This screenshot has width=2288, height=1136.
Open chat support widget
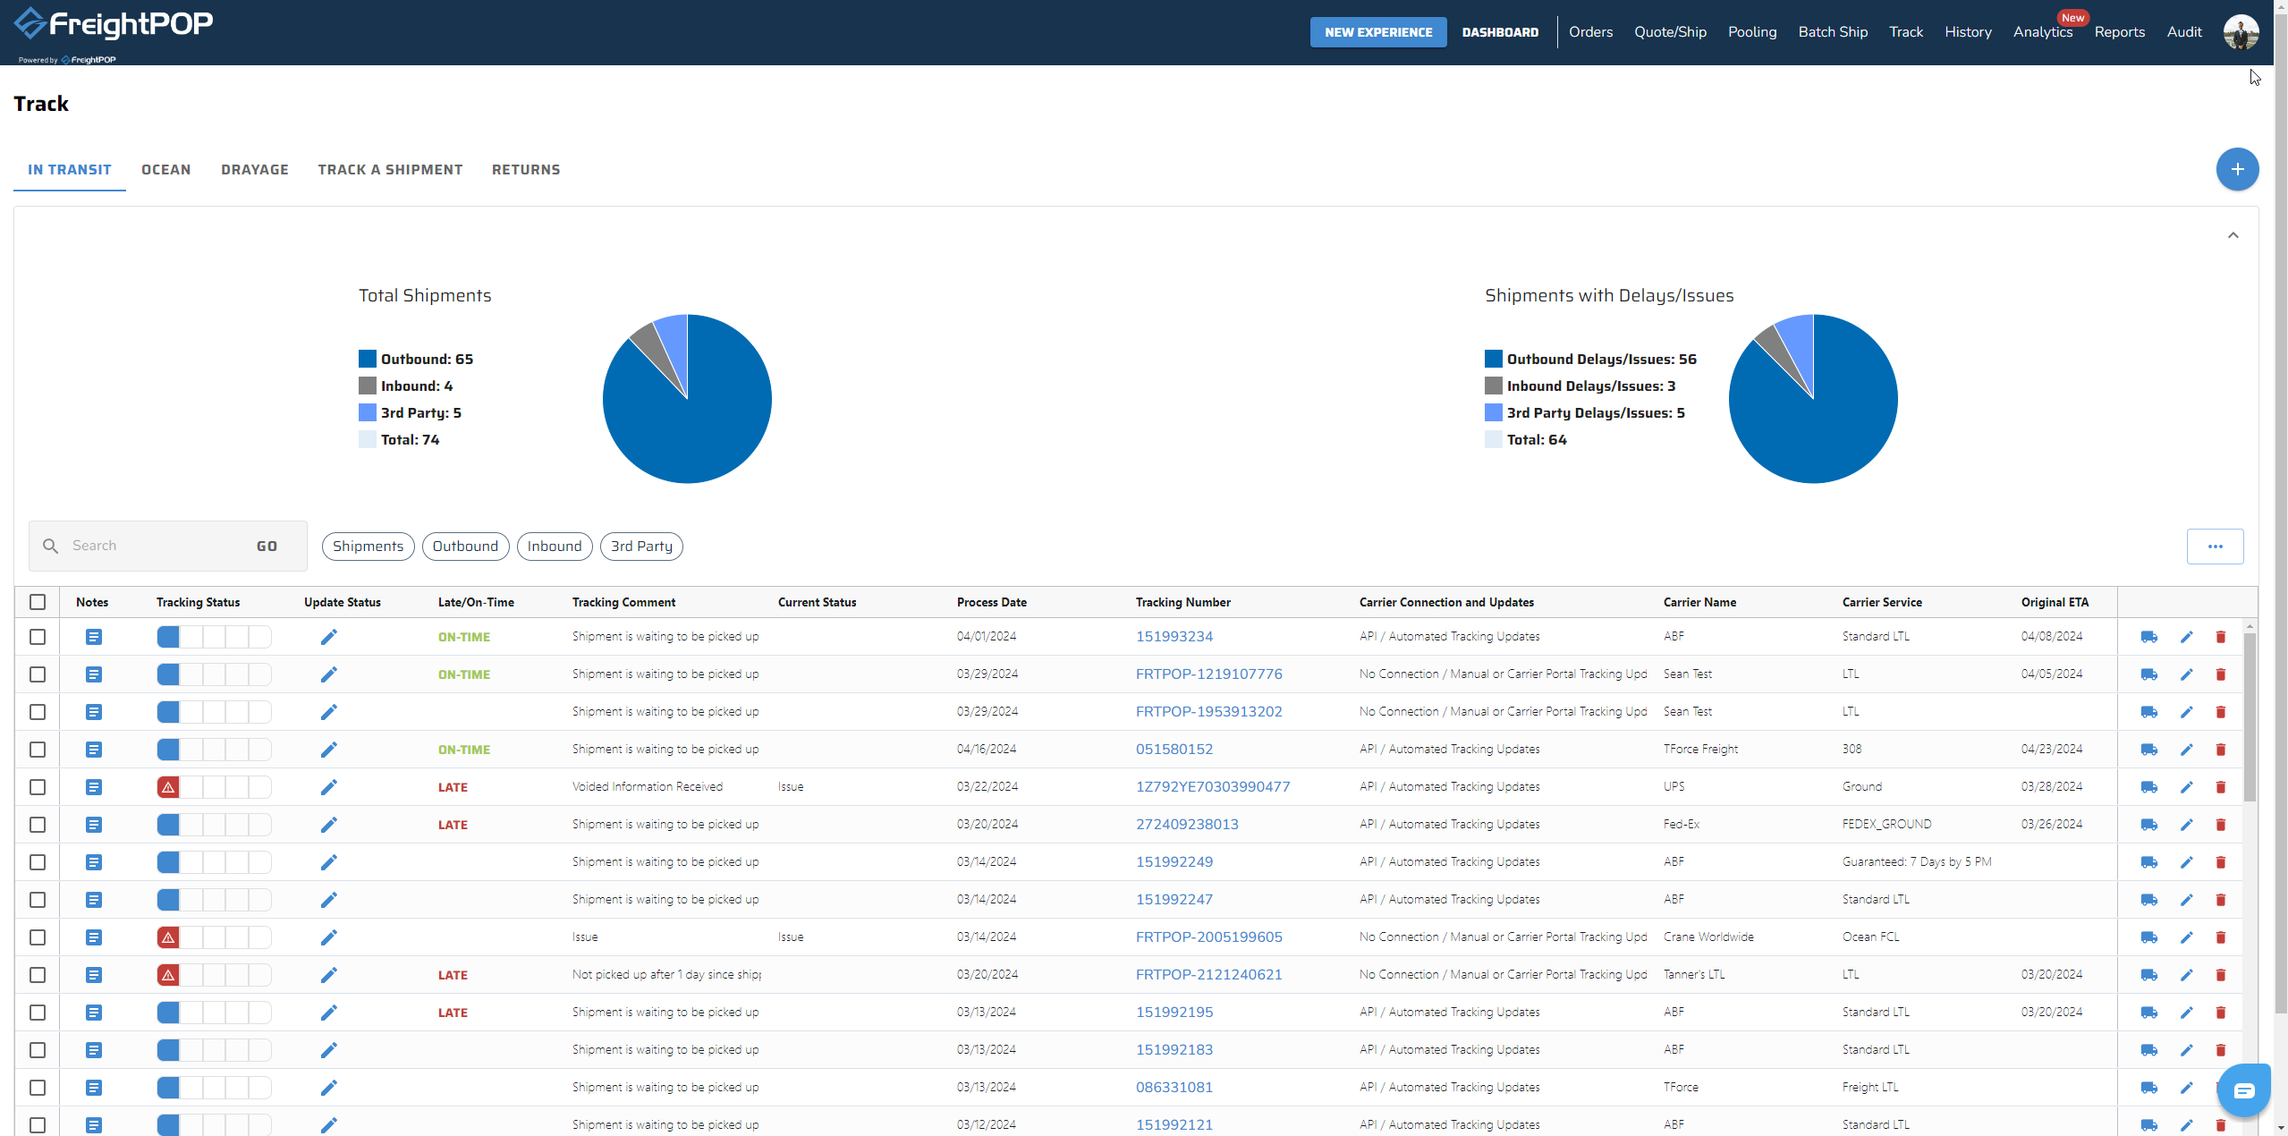pos(2244,1090)
